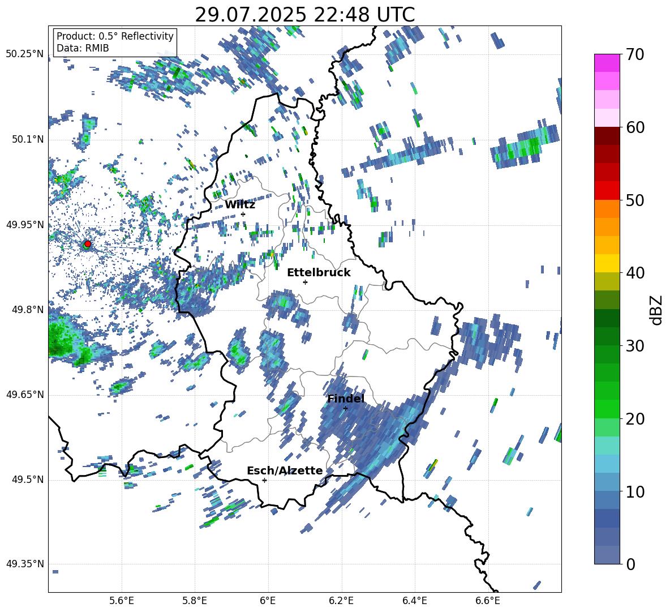Click the Data: RMIB text
Viewport: 670px width, 612px height.
pyautogui.click(x=83, y=48)
